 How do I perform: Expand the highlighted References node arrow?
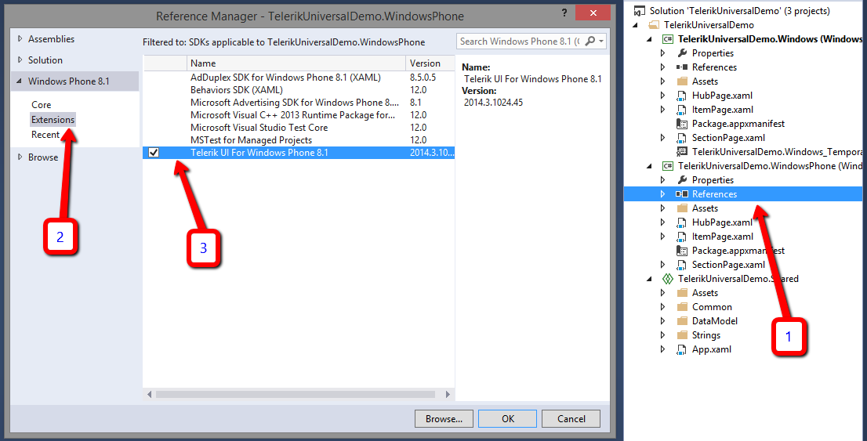tap(663, 194)
